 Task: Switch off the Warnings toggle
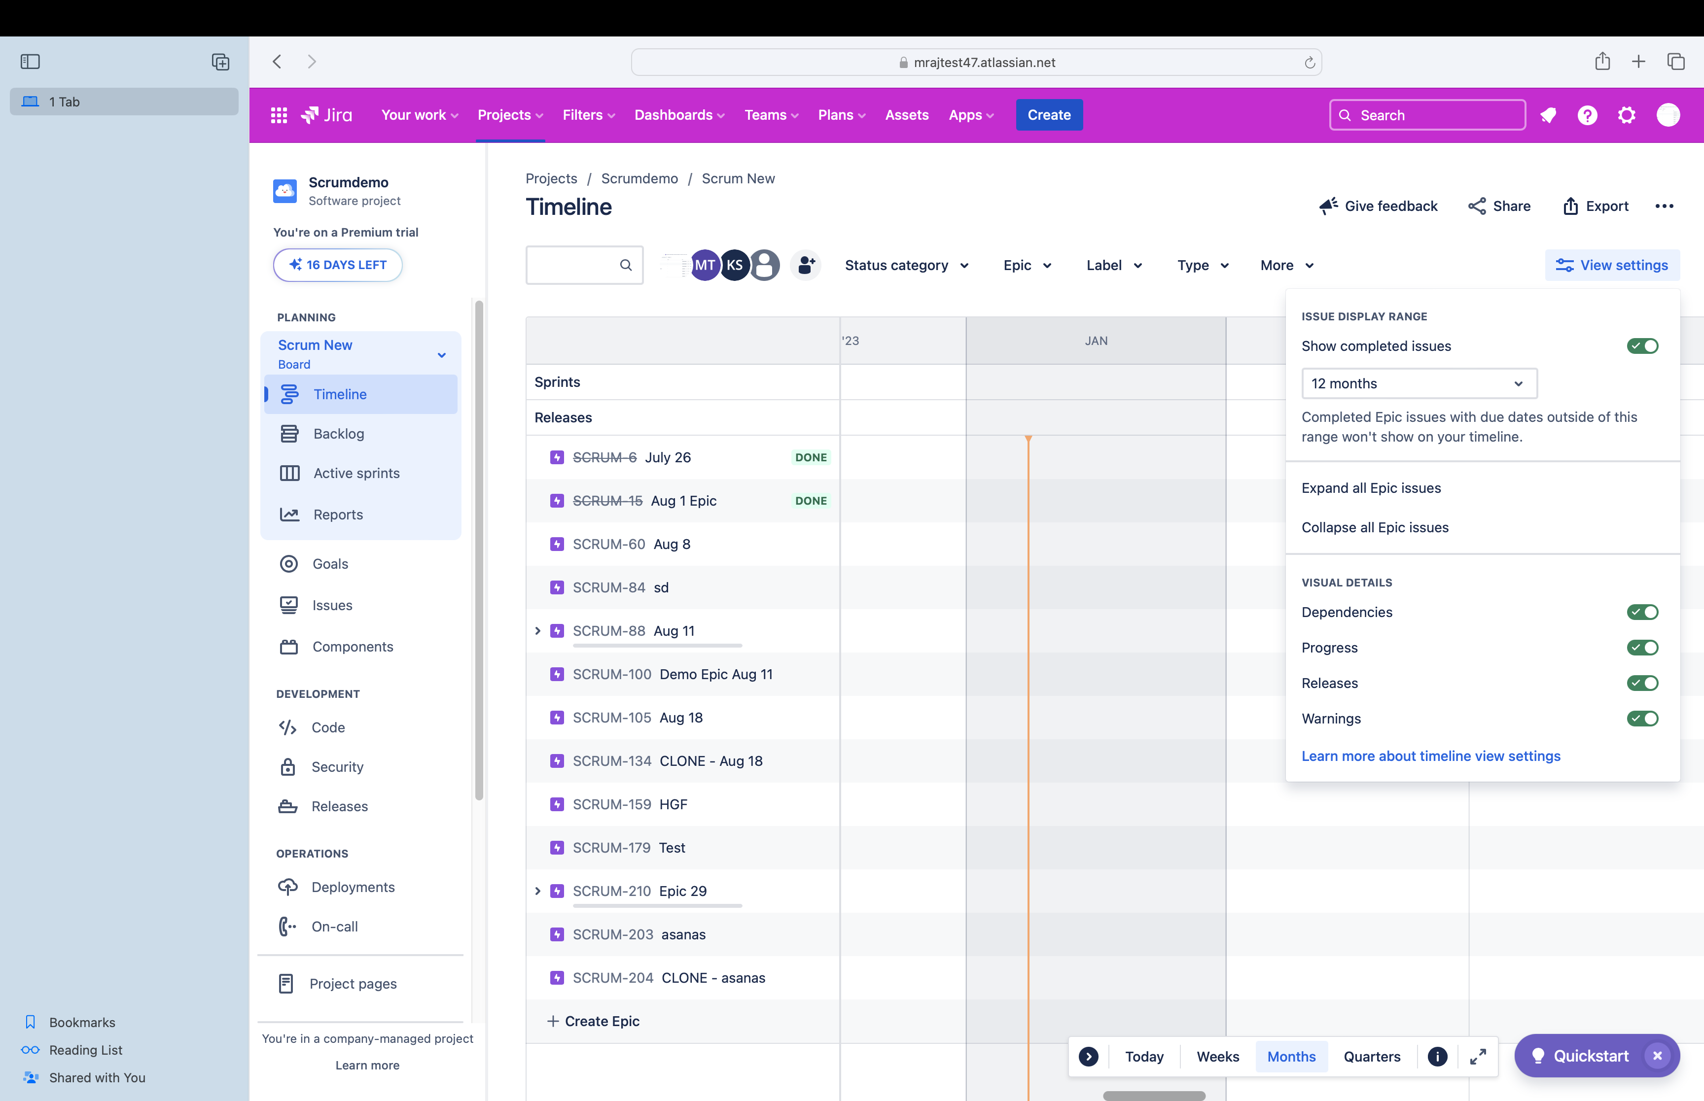tap(1642, 719)
